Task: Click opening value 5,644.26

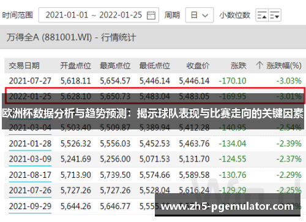Action: (75, 206)
